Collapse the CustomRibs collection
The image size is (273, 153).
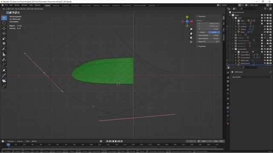pyautogui.click(x=233, y=49)
